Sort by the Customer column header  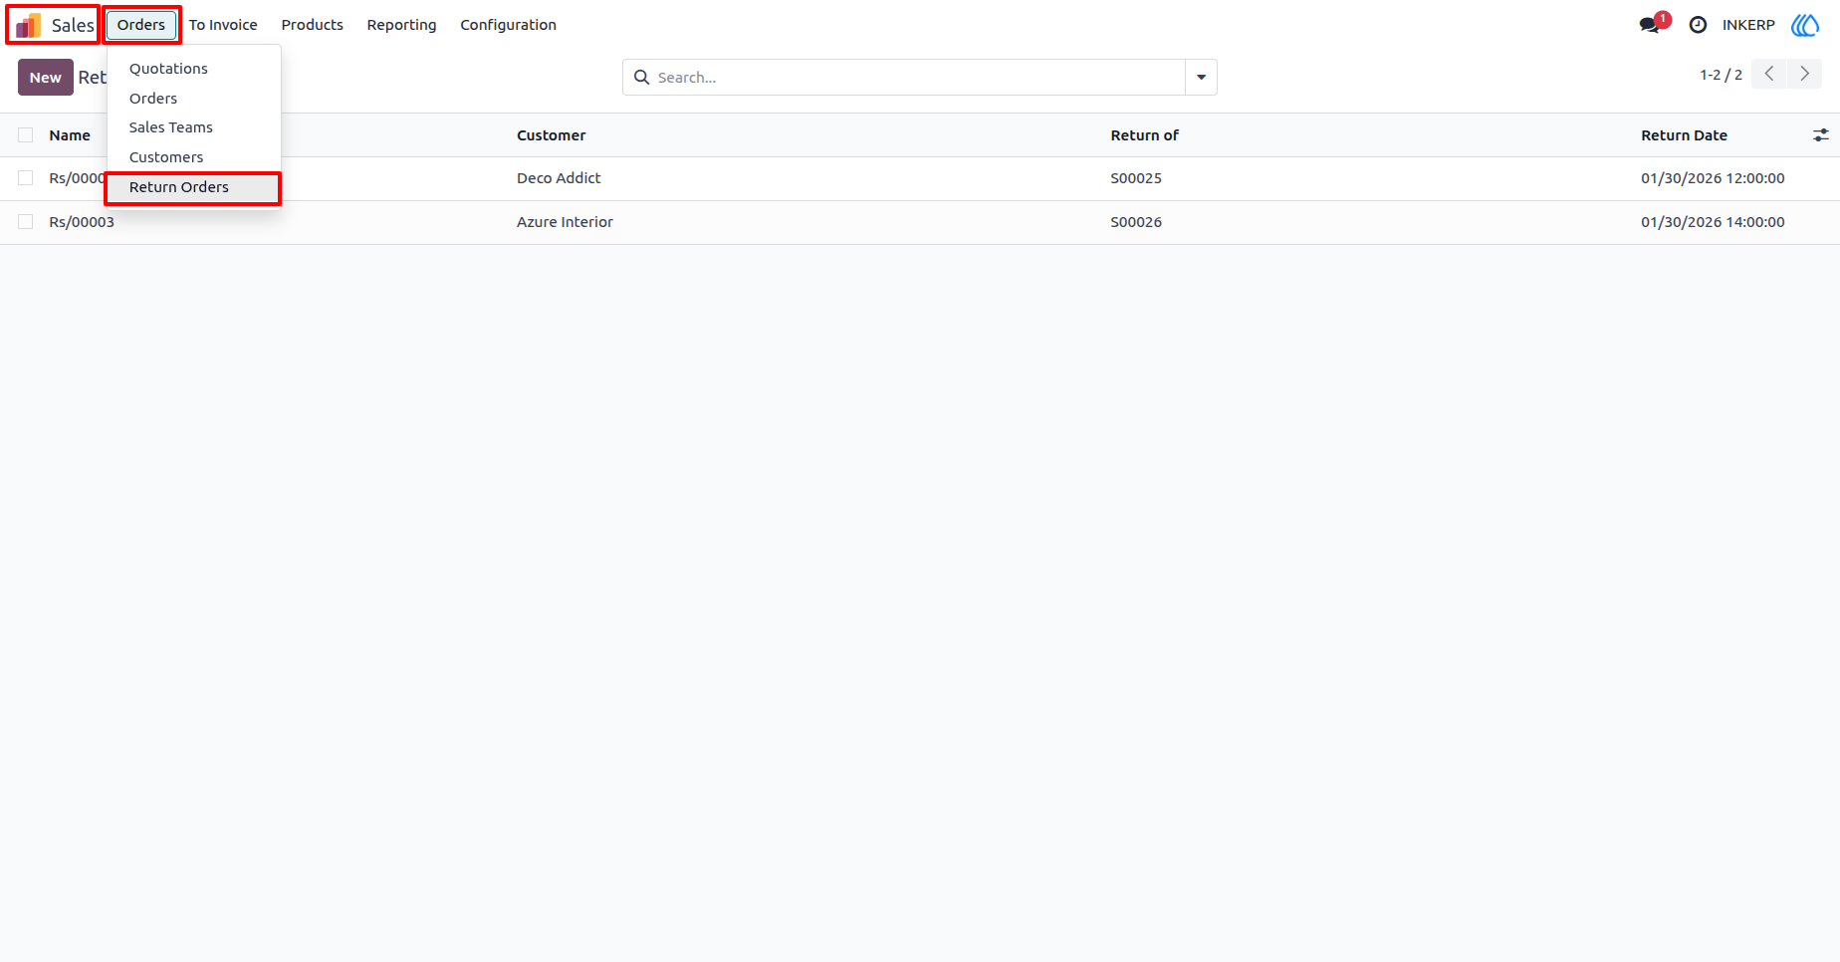(x=551, y=135)
